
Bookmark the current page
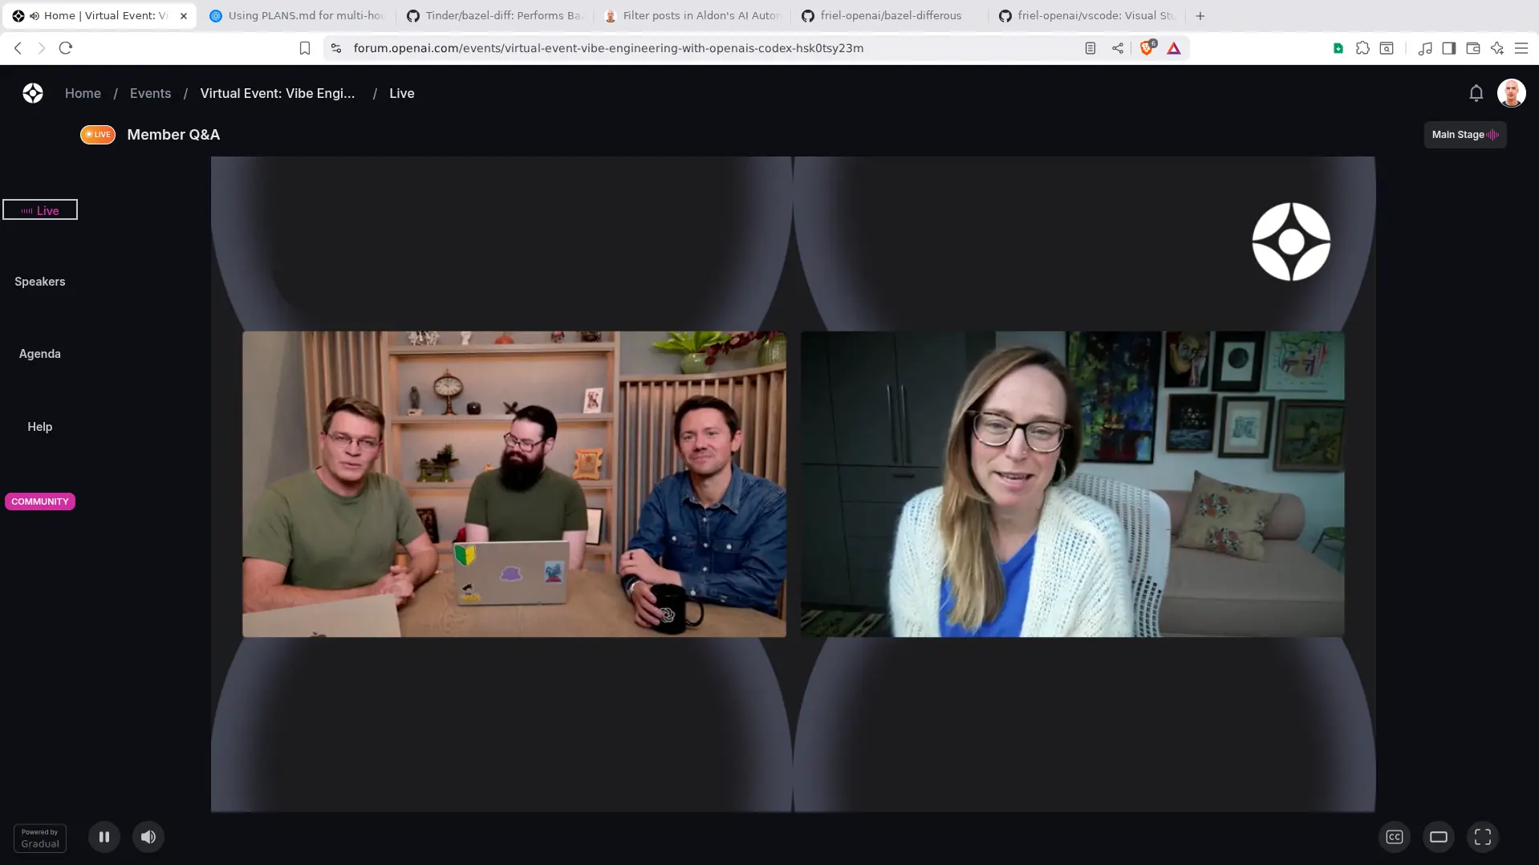(304, 48)
